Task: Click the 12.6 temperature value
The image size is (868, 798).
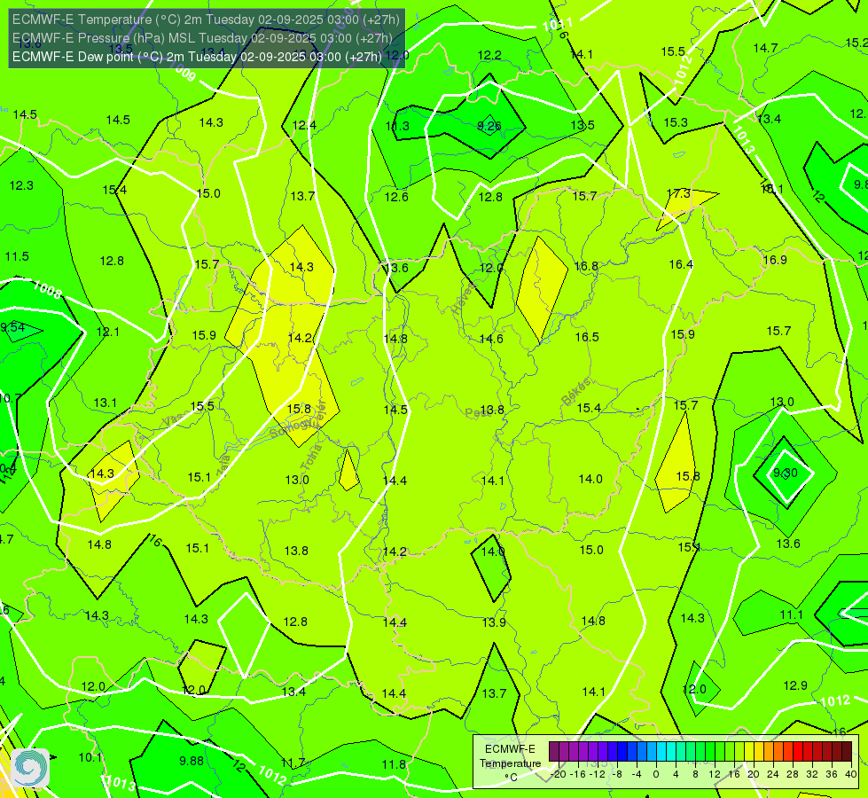Action: coord(396,197)
